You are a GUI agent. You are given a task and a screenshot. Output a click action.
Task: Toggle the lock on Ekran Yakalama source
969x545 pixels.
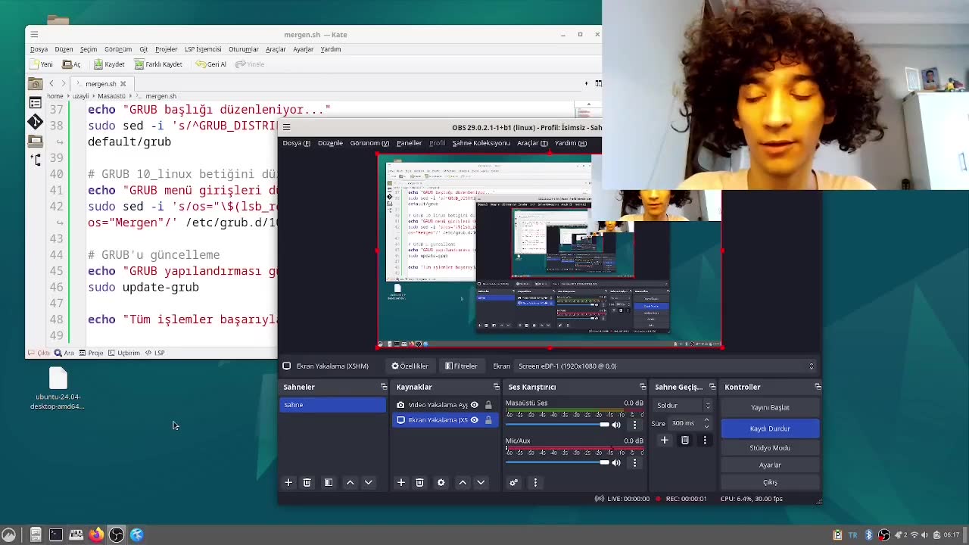tap(488, 420)
